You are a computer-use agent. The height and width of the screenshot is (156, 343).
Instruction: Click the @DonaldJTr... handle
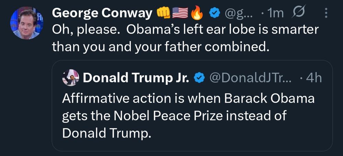pyautogui.click(x=251, y=78)
